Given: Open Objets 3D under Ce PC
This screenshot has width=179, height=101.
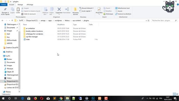Looking at the screenshot, I should click(x=10, y=72).
